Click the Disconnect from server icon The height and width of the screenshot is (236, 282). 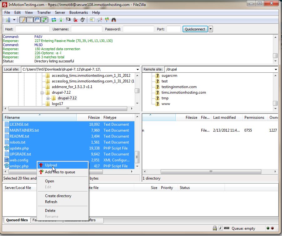[x=75, y=20]
